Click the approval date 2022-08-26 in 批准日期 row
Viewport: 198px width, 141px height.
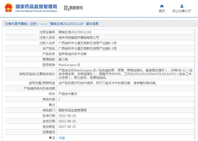click(67, 116)
